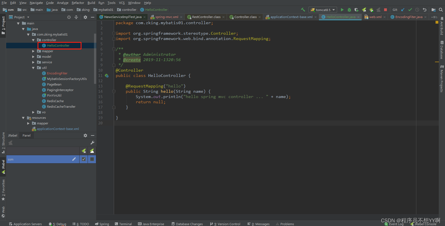Click the JRebel panel wrench icon
This screenshot has height=226, width=445.
coord(92,143)
